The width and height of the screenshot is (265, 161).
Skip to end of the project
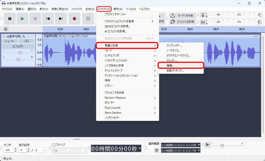(x=61, y=19)
